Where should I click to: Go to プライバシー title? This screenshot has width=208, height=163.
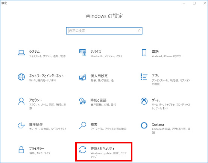click(x=37, y=149)
